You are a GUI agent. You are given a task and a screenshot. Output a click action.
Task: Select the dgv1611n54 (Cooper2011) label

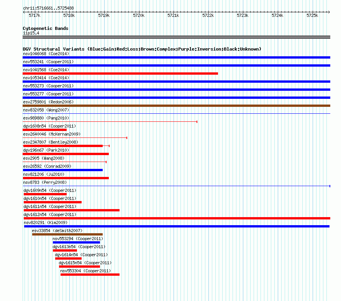click(50, 206)
